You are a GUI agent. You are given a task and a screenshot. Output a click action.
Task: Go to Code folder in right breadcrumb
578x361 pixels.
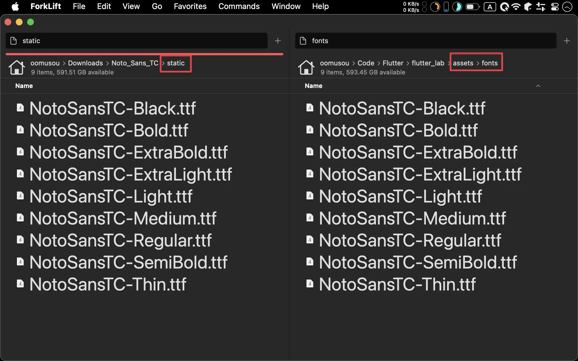point(366,63)
